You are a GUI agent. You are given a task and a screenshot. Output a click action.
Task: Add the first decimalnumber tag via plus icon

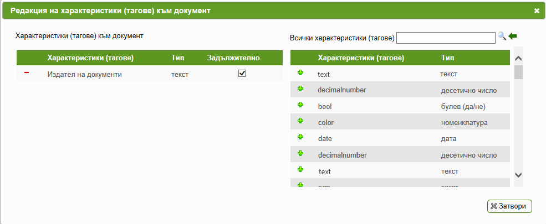coord(300,88)
